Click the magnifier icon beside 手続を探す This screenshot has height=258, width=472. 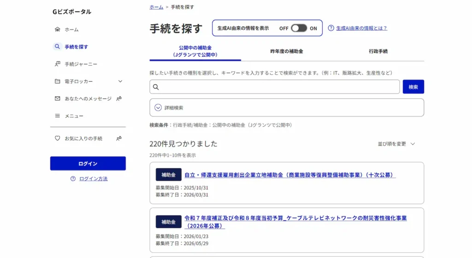tap(58, 47)
